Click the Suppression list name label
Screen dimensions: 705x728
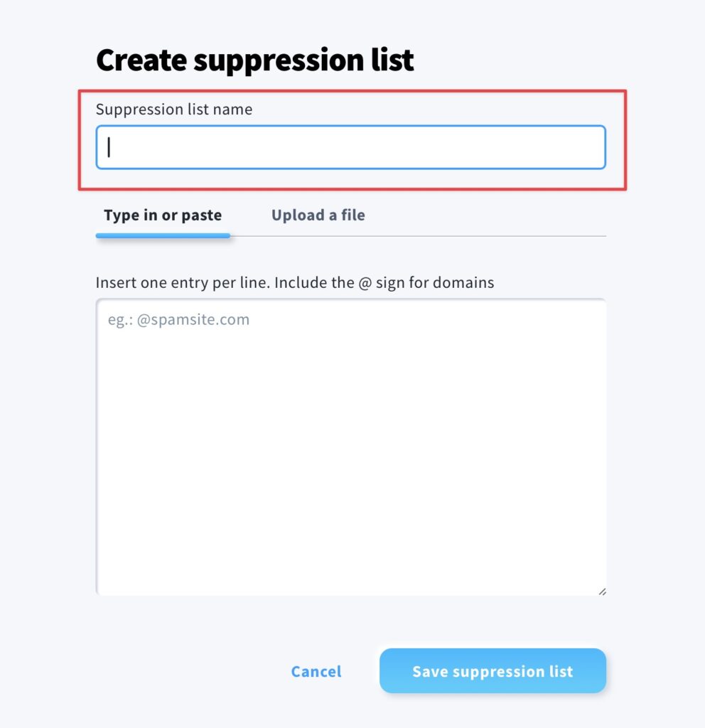point(174,109)
